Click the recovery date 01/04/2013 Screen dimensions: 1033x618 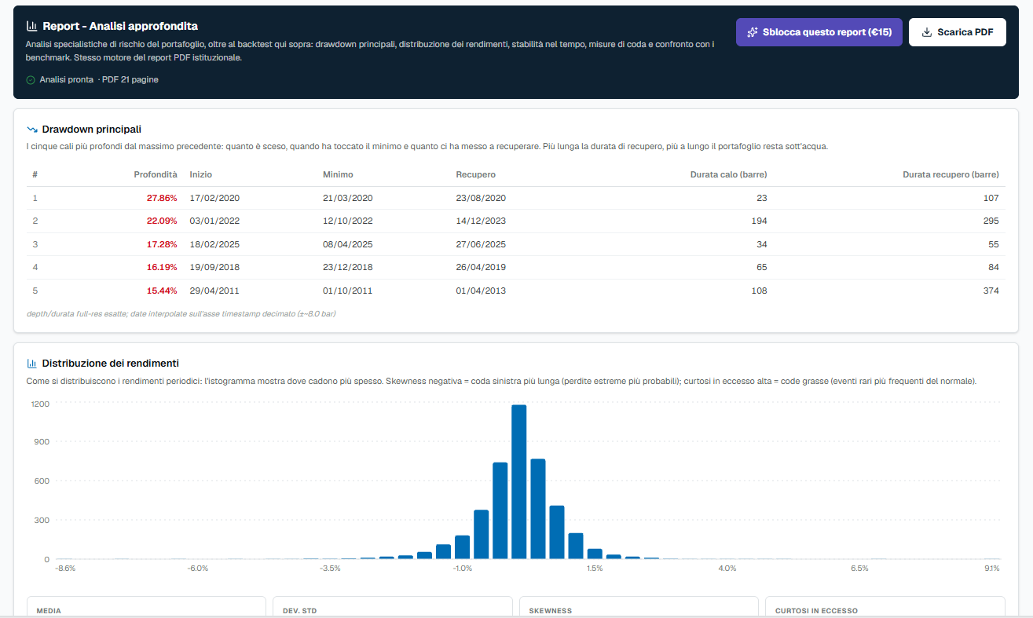(x=481, y=291)
